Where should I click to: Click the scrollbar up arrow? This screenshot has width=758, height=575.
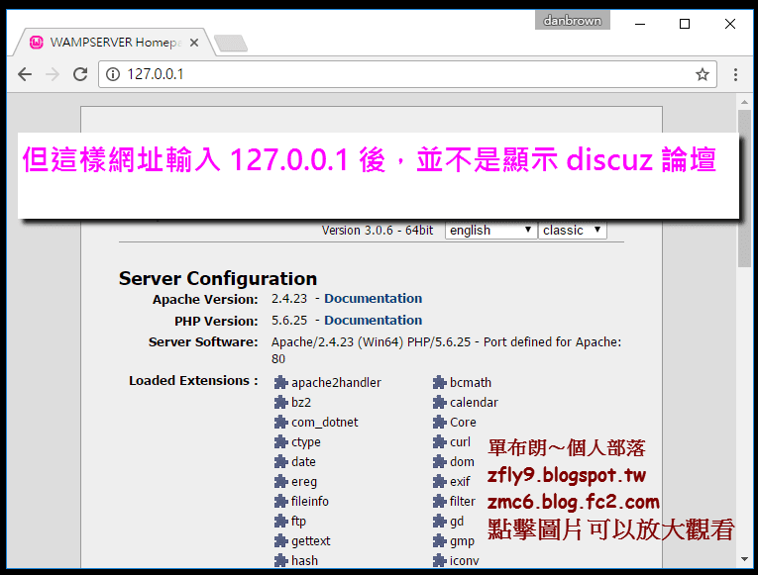click(744, 102)
